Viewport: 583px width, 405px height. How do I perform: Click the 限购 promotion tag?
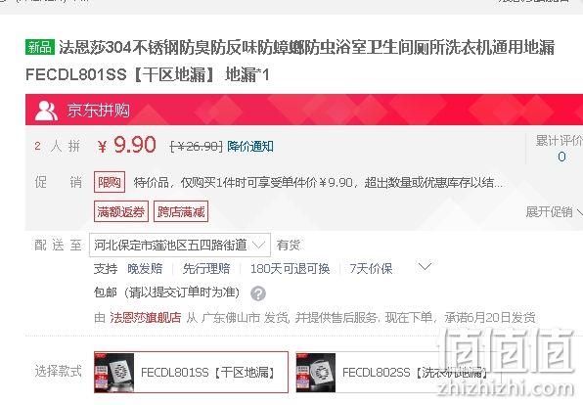[110, 182]
